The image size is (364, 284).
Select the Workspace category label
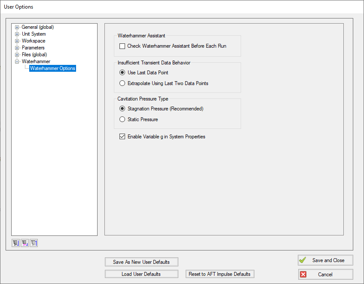click(34, 41)
